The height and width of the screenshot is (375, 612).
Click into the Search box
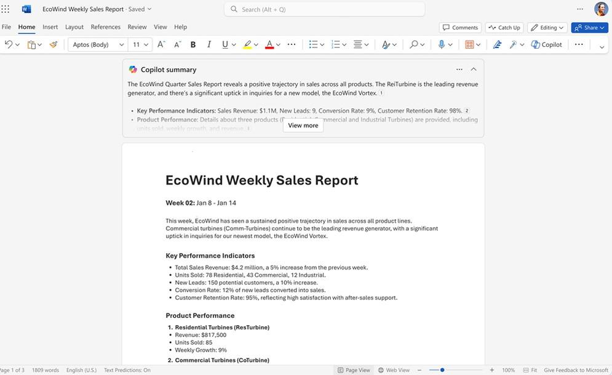point(324,9)
